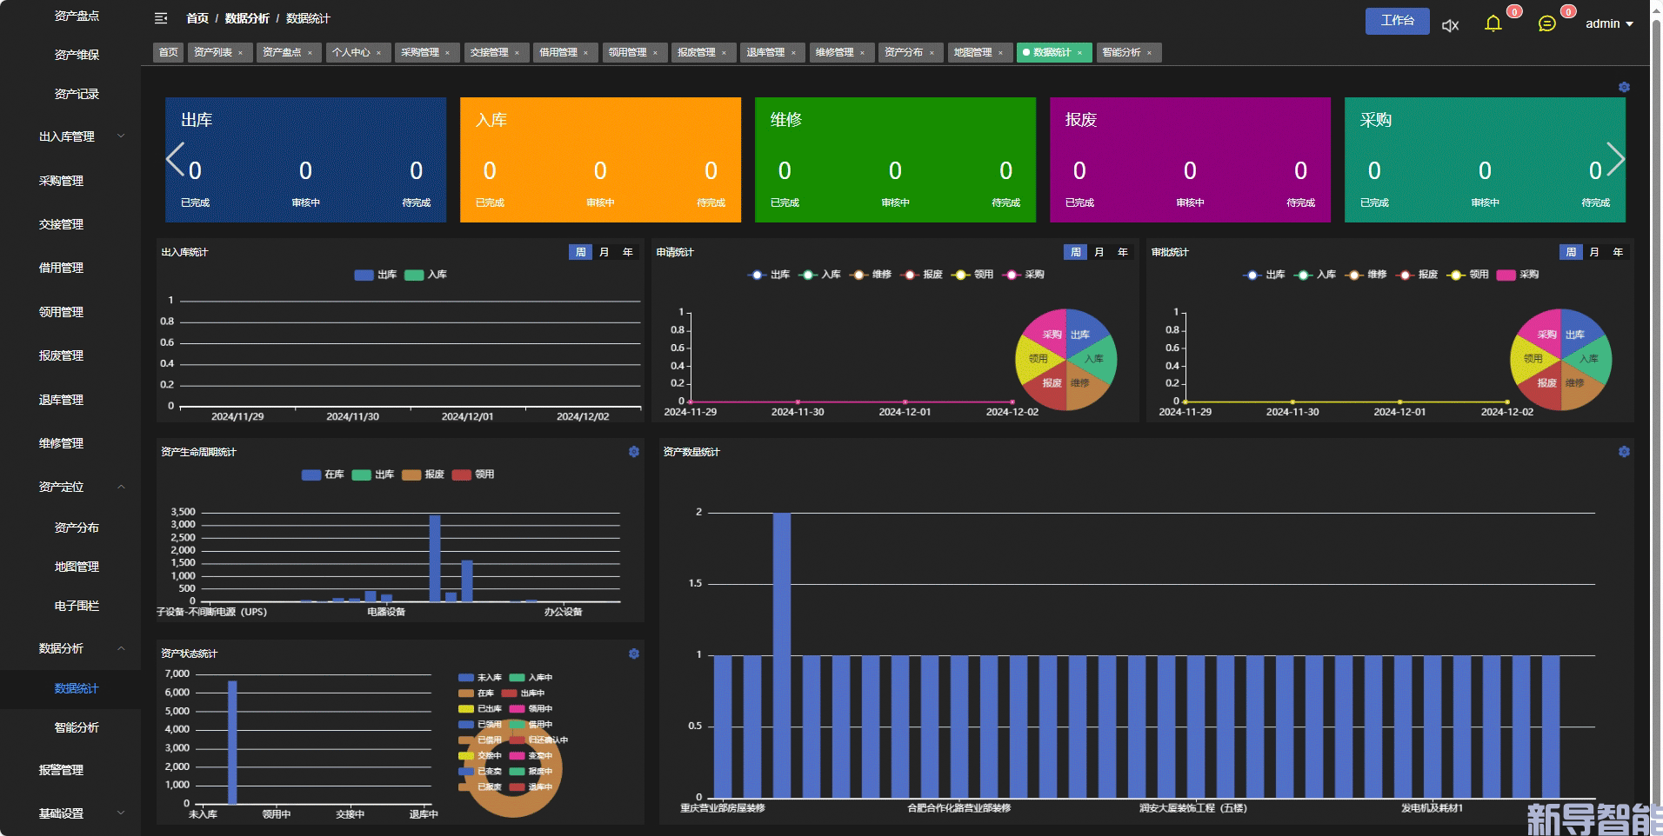This screenshot has height=836, width=1663.
Task: Switch 出入库统计 chart to 月 view
Action: (x=604, y=252)
